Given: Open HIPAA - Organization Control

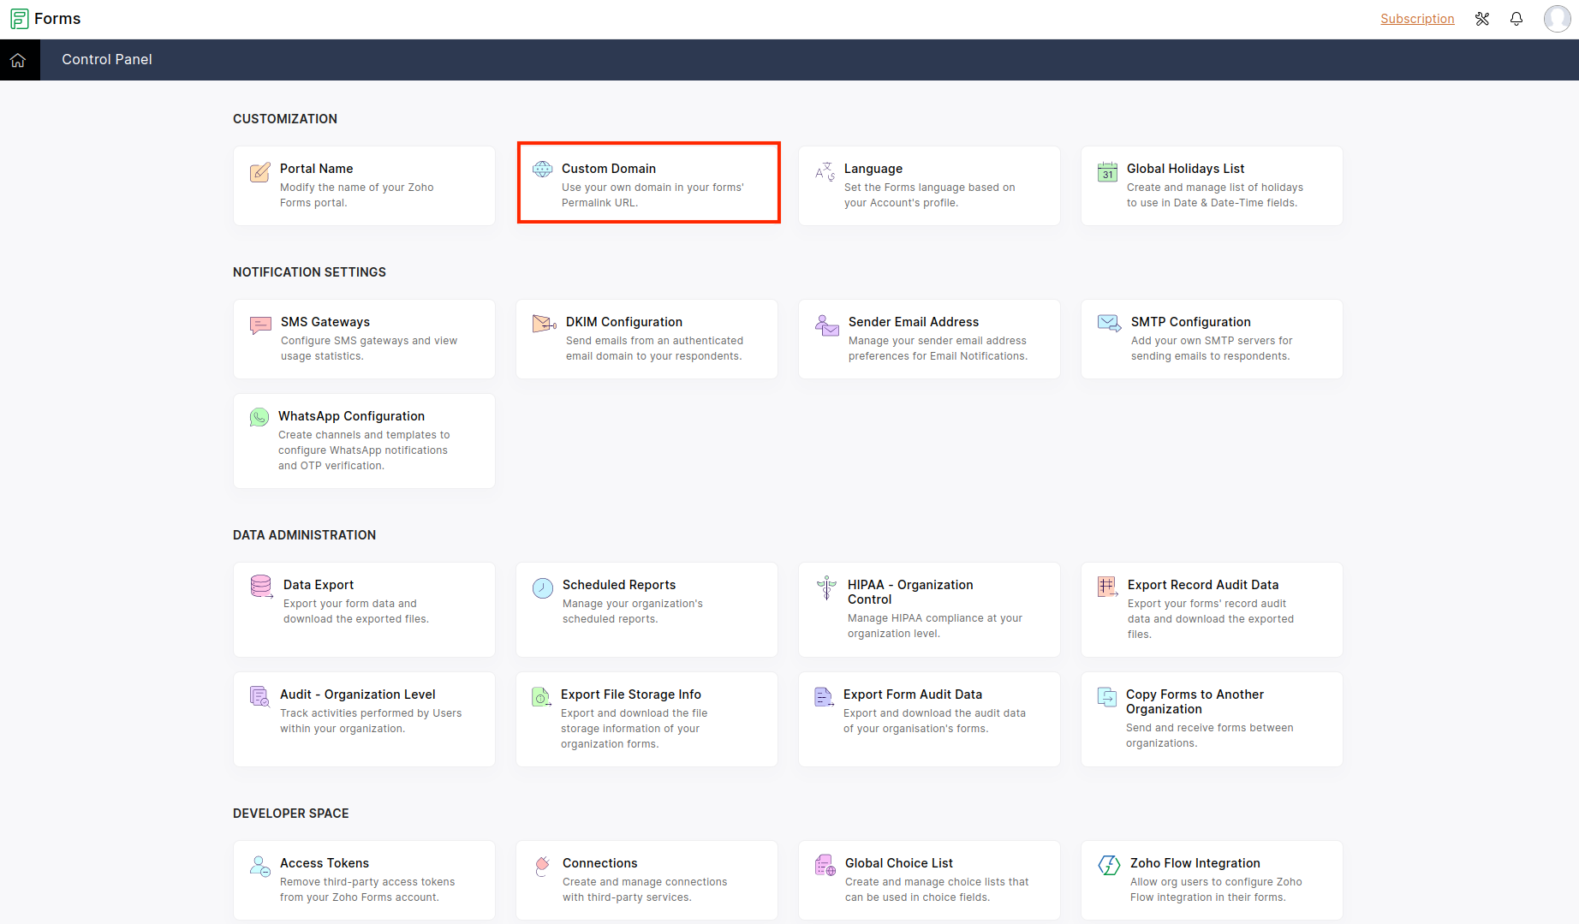Looking at the screenshot, I should pyautogui.click(x=929, y=609).
